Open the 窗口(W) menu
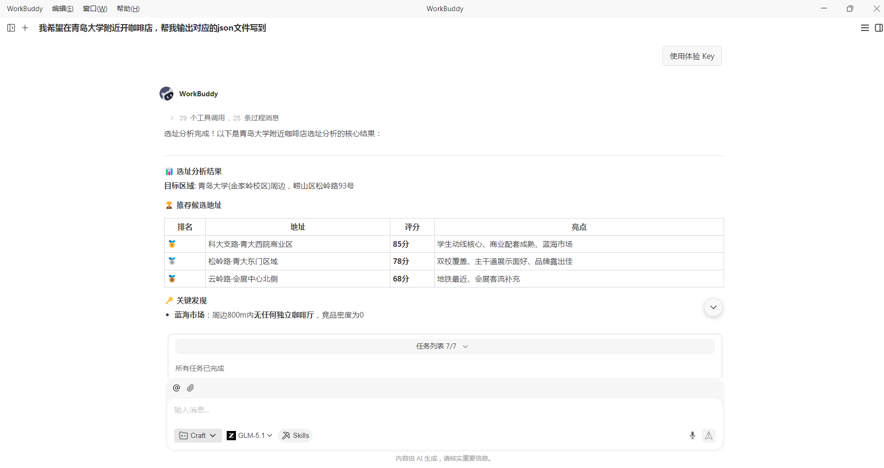The width and height of the screenshot is (884, 468). coord(95,9)
